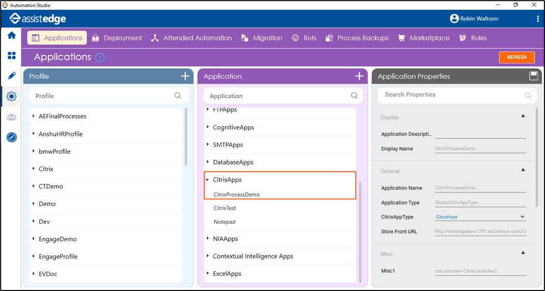This screenshot has width=545, height=291.
Task: Click the orange REFRESH button
Action: [516, 57]
